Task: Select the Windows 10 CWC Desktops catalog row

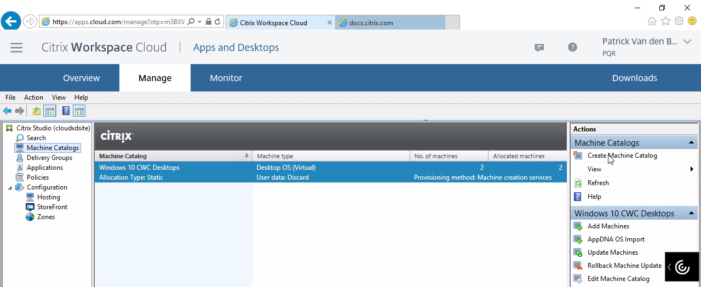Action: pyautogui.click(x=331, y=172)
